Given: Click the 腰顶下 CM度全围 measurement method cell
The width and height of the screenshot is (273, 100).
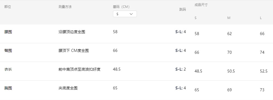Looking at the screenshot, I should pos(74,51).
